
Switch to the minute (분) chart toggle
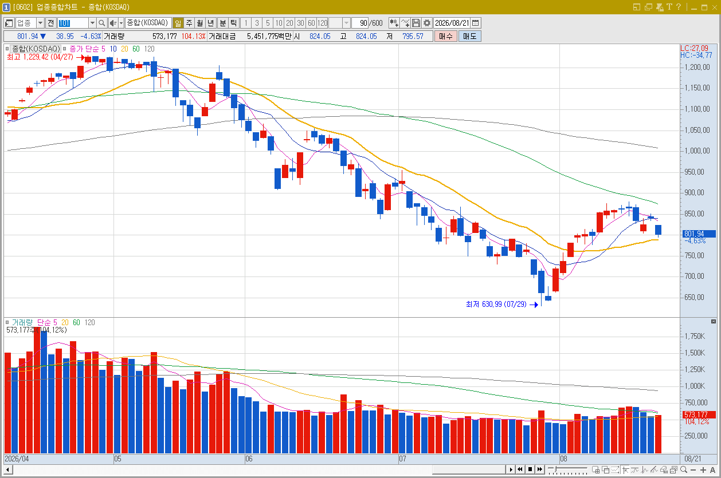[x=222, y=23]
